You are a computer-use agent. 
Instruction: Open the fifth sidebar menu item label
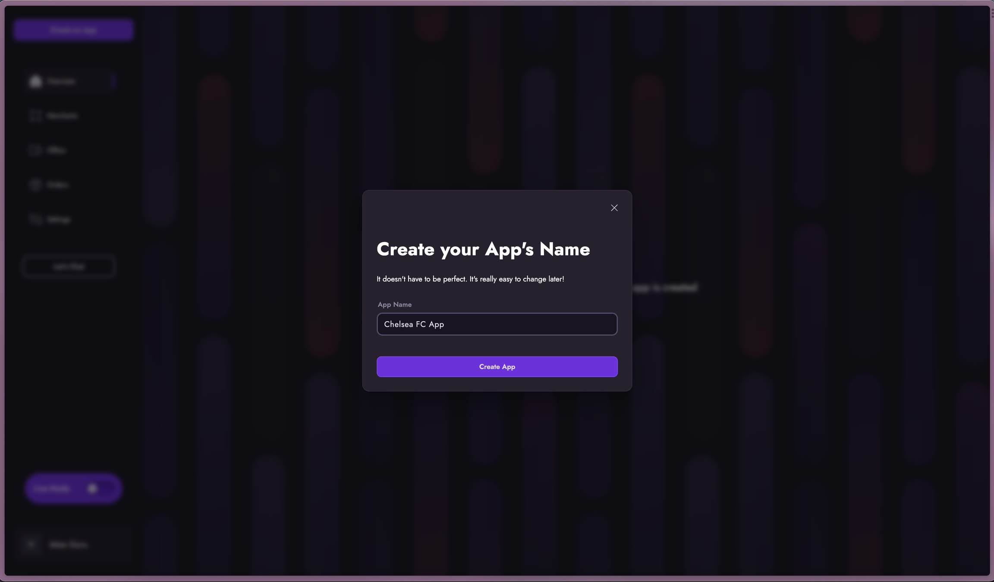point(59,219)
